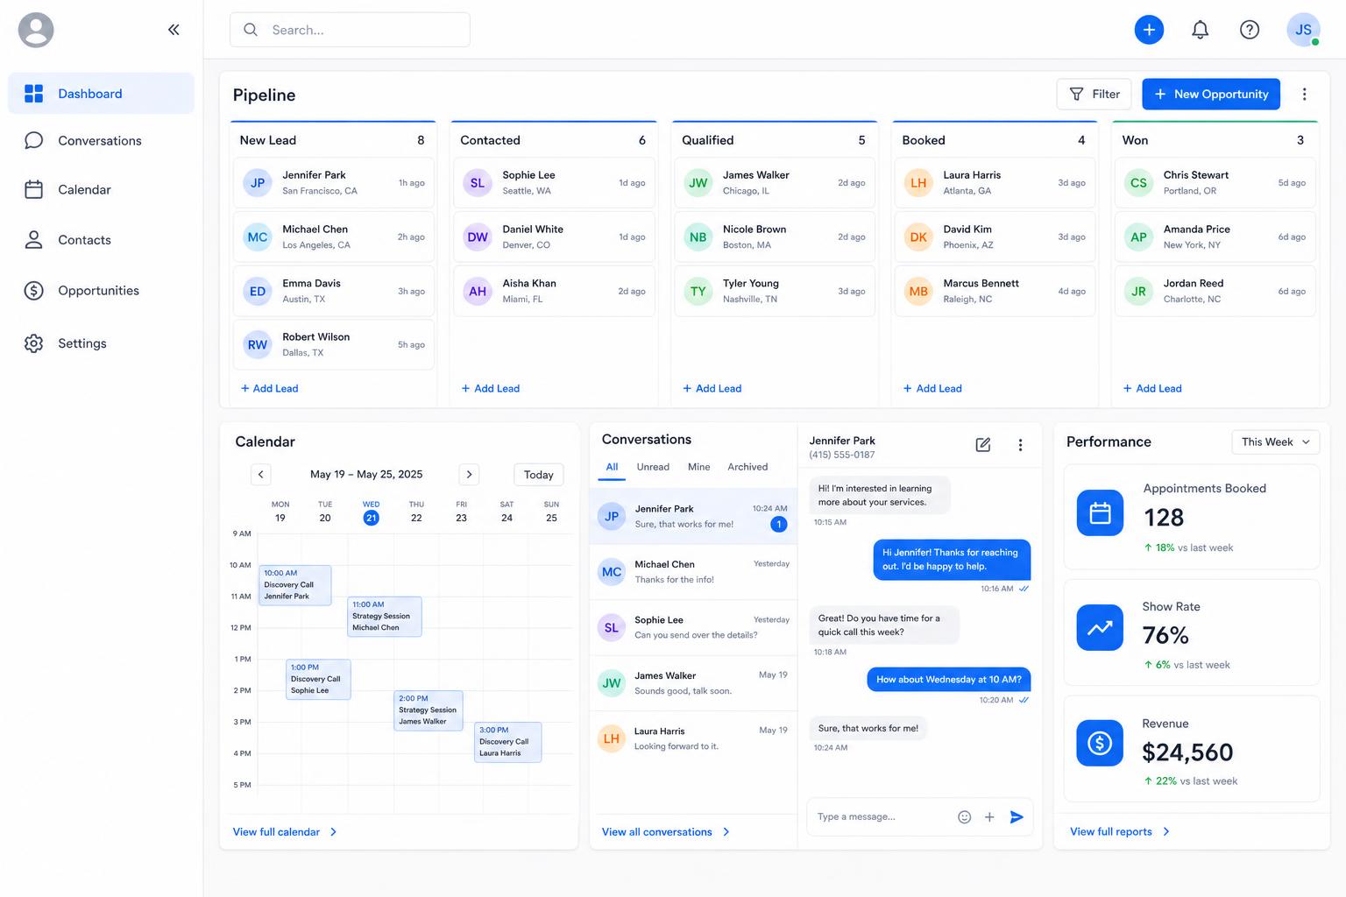Open the help question-mark icon
Viewport: 1346px width, 897px height.
pyautogui.click(x=1250, y=30)
